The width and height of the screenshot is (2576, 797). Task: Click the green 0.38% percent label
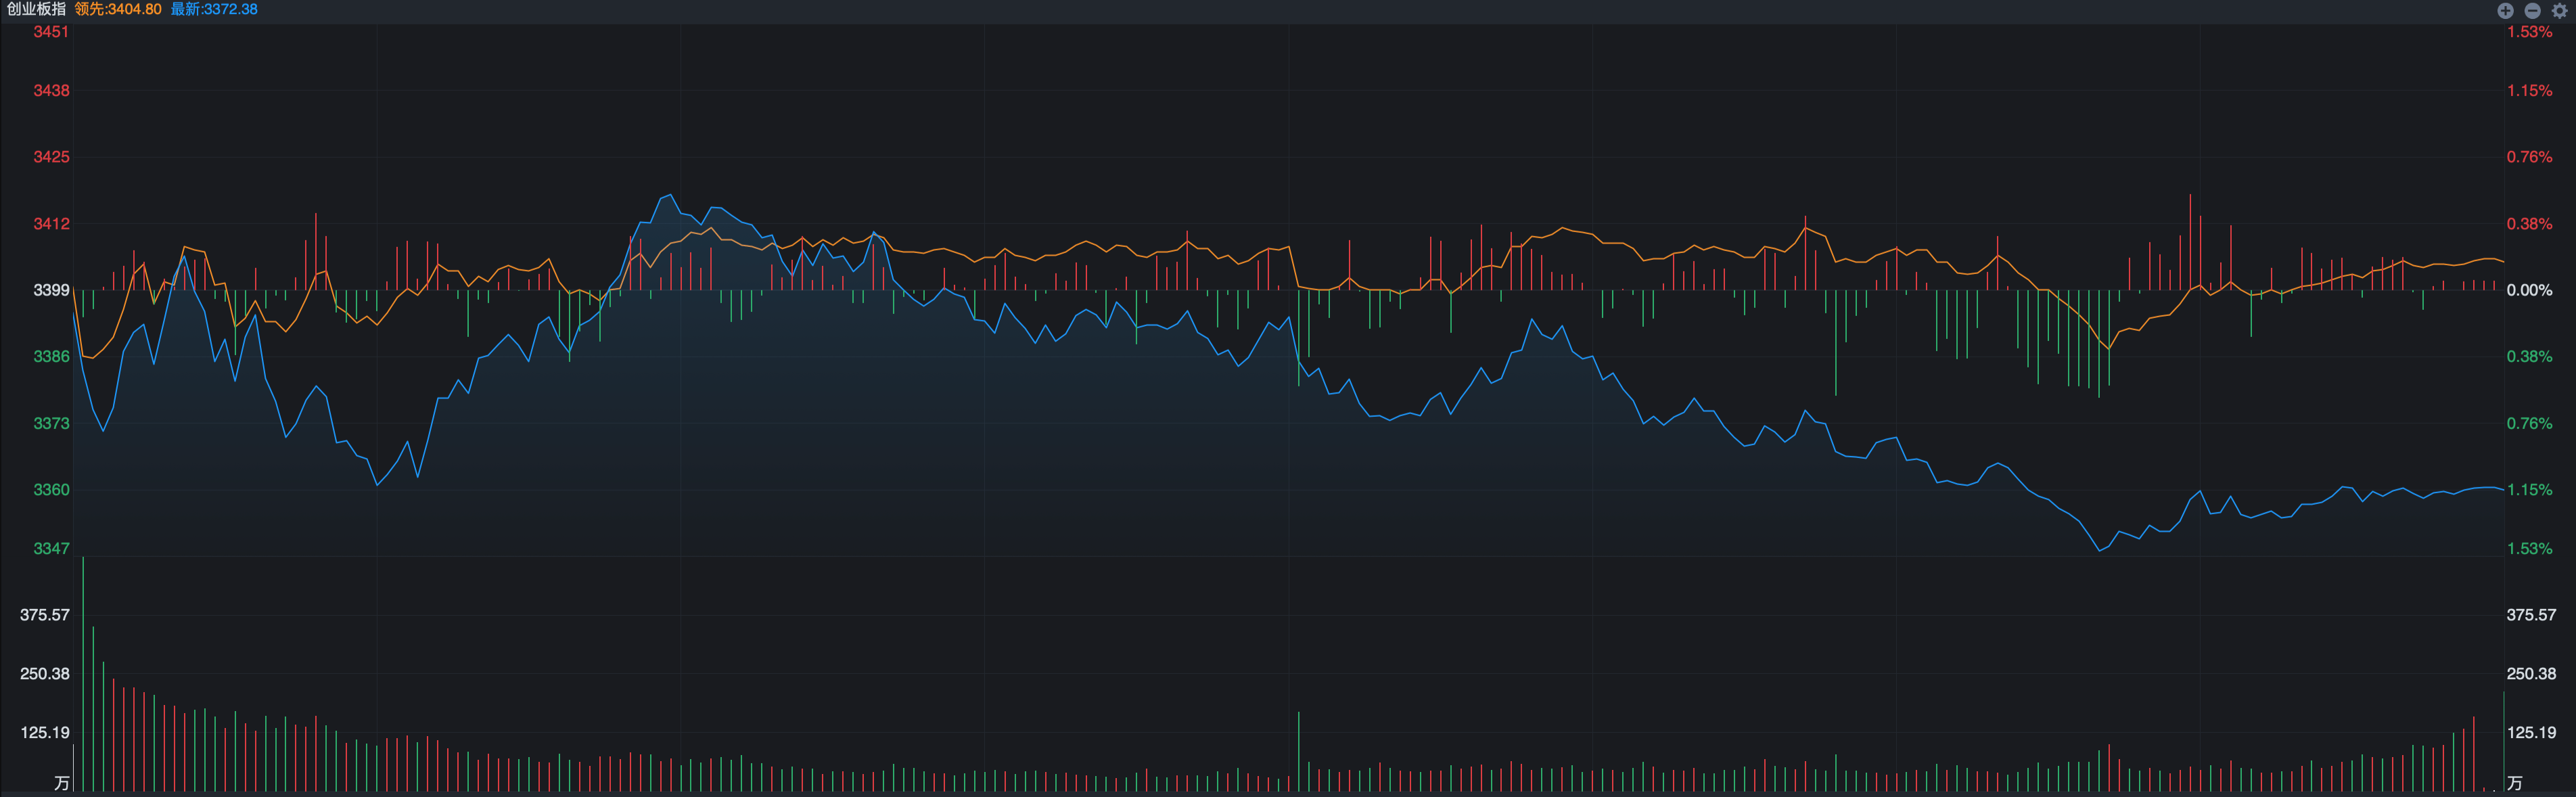2529,356
